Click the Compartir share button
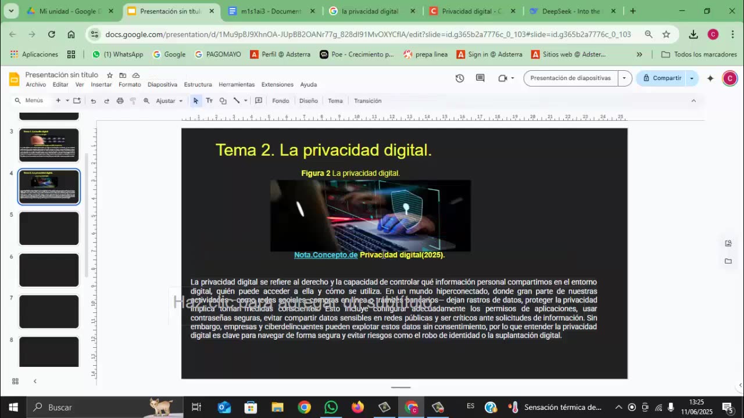Viewport: 744px width, 418px height. click(x=661, y=78)
